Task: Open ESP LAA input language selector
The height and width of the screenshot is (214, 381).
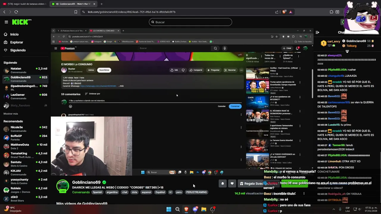Action: (348, 209)
